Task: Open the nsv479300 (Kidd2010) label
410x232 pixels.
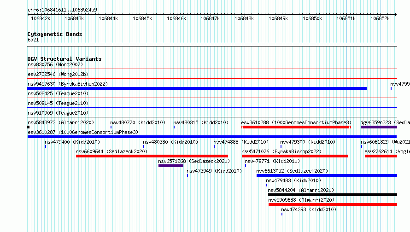Action: click(308, 142)
